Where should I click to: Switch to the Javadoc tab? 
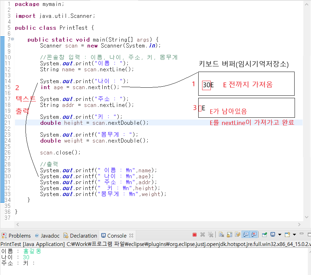coord(47,236)
